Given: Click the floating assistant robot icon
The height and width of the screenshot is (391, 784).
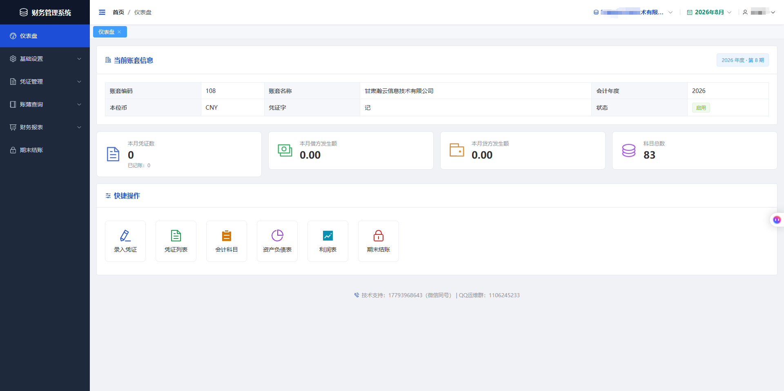Looking at the screenshot, I should [777, 220].
